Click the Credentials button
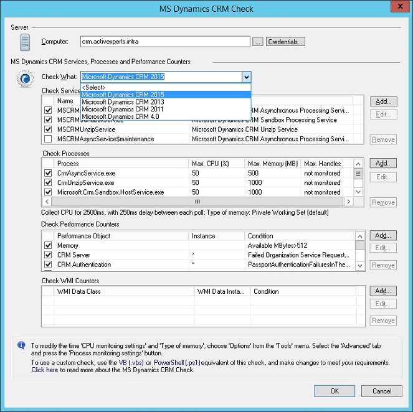This screenshot has width=413, height=412. (285, 42)
